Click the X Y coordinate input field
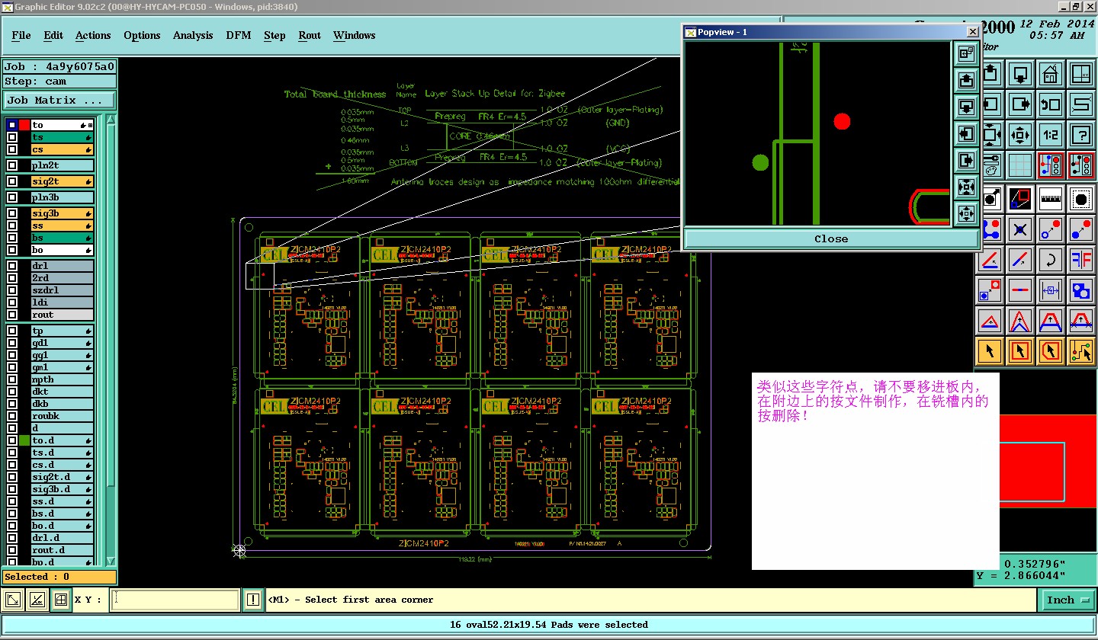This screenshot has height=640, width=1098. pos(175,600)
